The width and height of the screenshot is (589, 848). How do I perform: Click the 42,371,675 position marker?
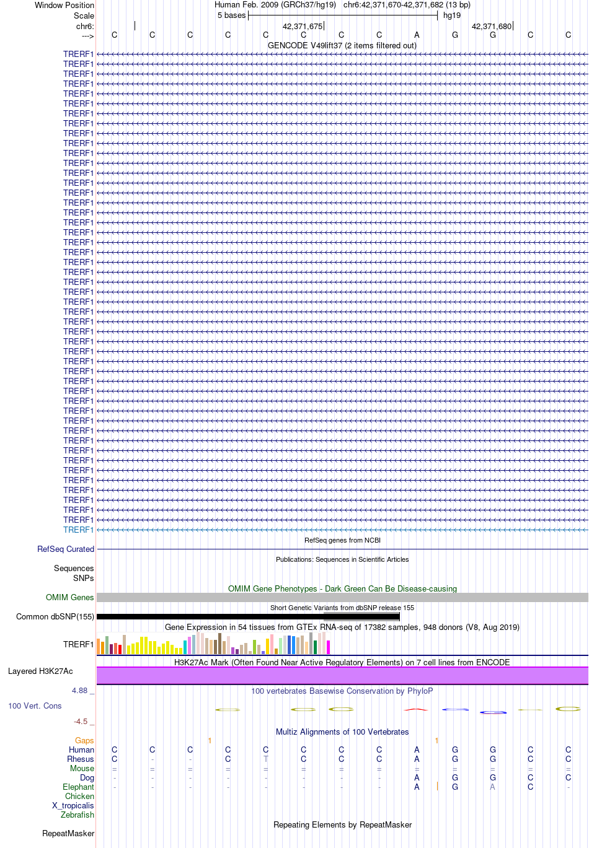click(x=303, y=27)
